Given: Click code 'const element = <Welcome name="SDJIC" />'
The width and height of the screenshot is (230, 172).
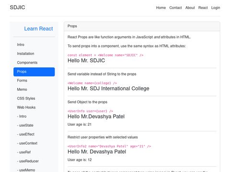Looking at the screenshot, I should pyautogui.click(x=105, y=55).
